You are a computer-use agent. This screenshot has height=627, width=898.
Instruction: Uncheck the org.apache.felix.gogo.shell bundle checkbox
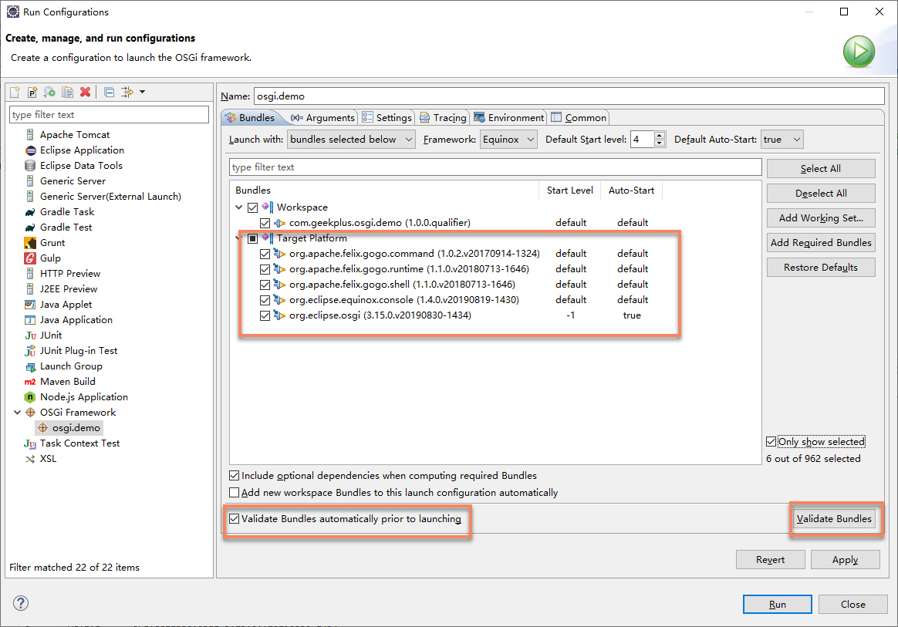tap(265, 285)
